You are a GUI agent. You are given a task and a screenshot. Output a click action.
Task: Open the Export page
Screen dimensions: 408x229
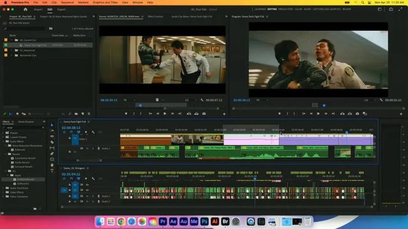(x=61, y=10)
